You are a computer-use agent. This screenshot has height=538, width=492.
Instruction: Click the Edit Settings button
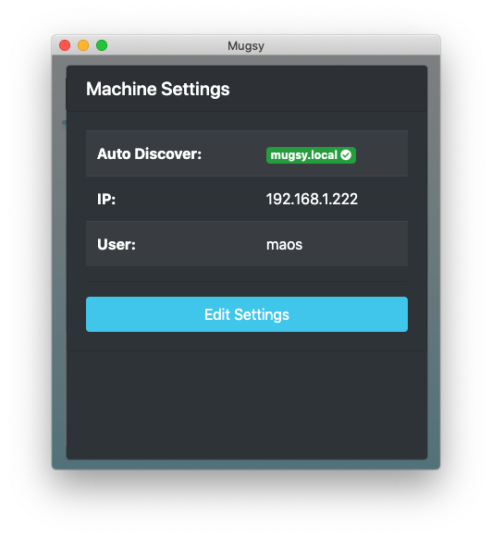coord(247,314)
